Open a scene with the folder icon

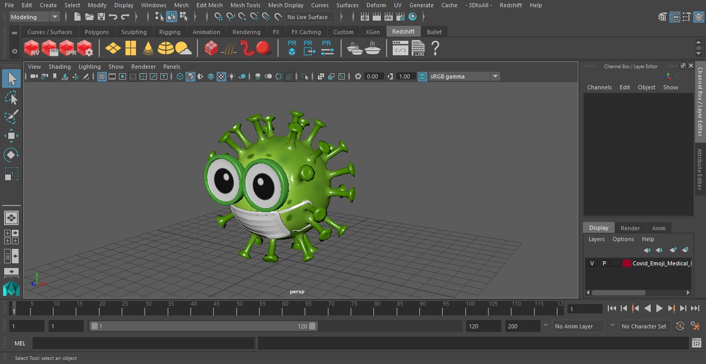coord(89,17)
